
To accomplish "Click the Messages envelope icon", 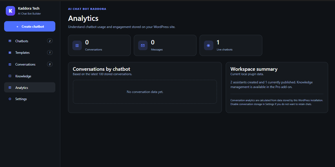I will point(143,46).
